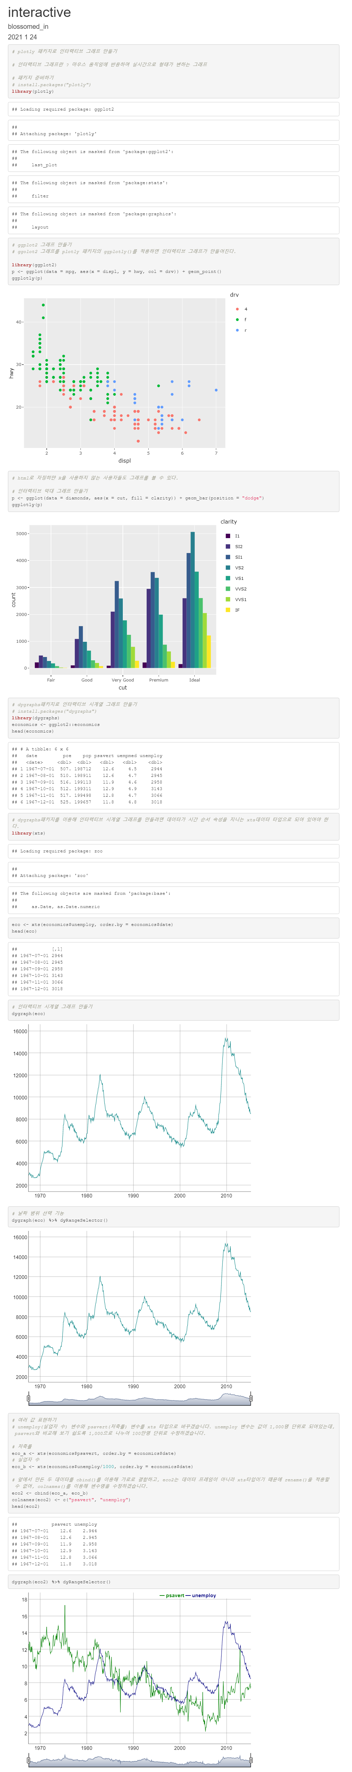Click 'Premium' category label on bar chart
Screen dimensions: 352x1772
(x=159, y=680)
